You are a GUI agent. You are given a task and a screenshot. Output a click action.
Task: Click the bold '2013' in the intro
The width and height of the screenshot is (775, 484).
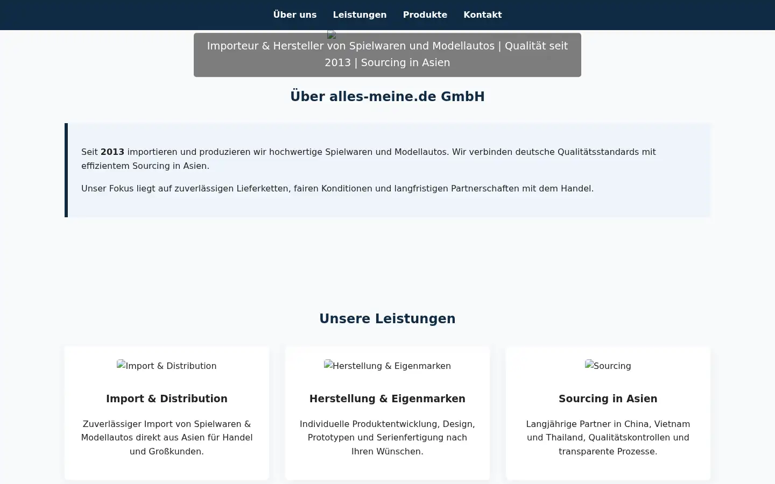click(112, 152)
